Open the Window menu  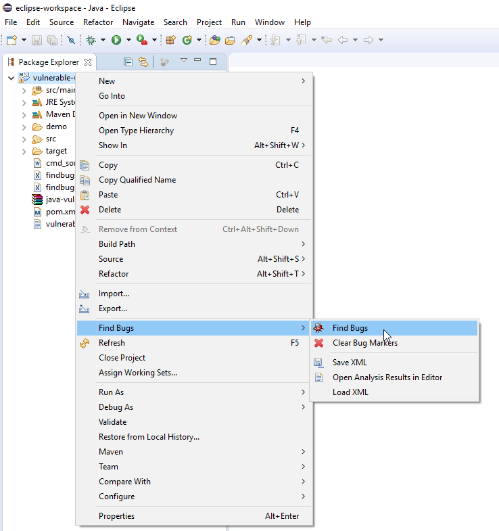tap(270, 22)
